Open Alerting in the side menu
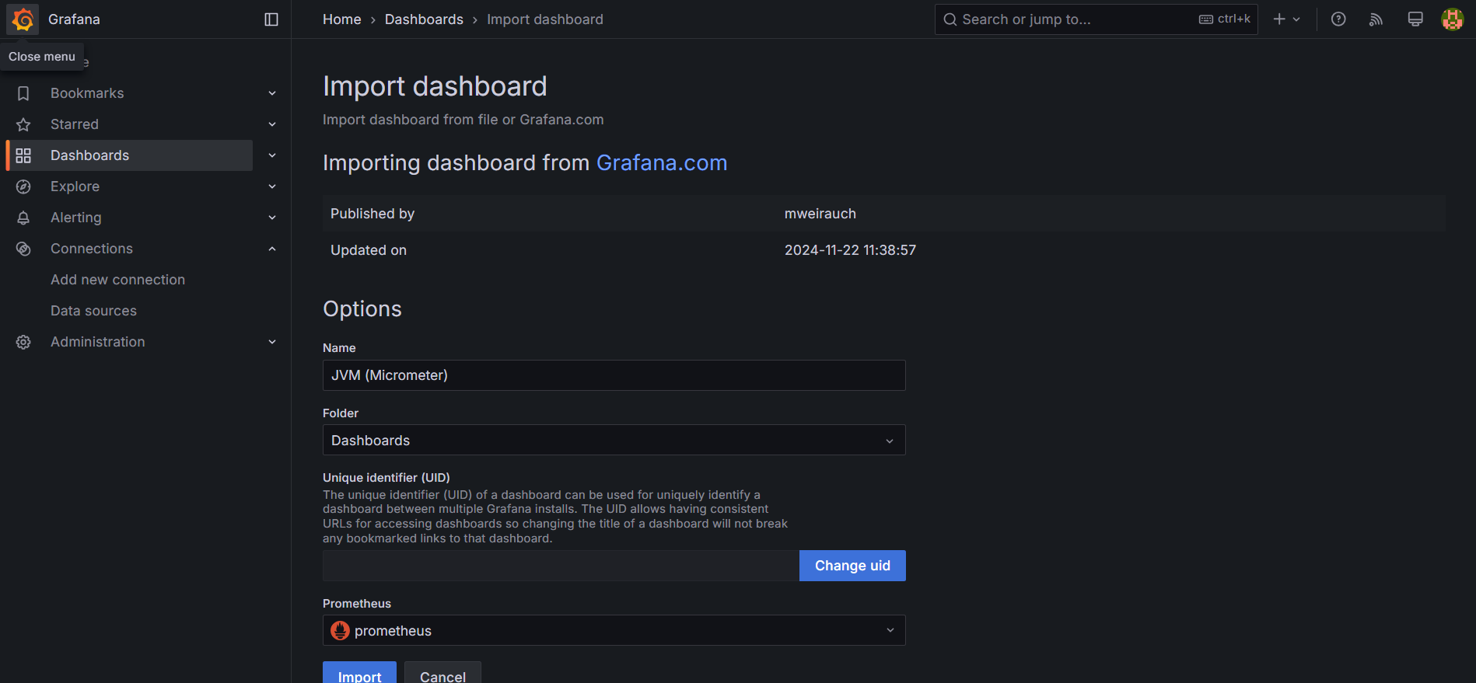The image size is (1476, 683). [x=76, y=218]
